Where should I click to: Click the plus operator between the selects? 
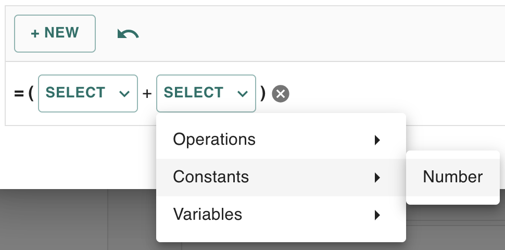point(147,94)
